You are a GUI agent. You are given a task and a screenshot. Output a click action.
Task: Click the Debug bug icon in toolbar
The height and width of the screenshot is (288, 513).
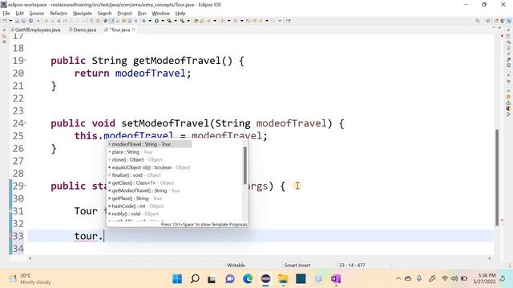pos(144,21)
